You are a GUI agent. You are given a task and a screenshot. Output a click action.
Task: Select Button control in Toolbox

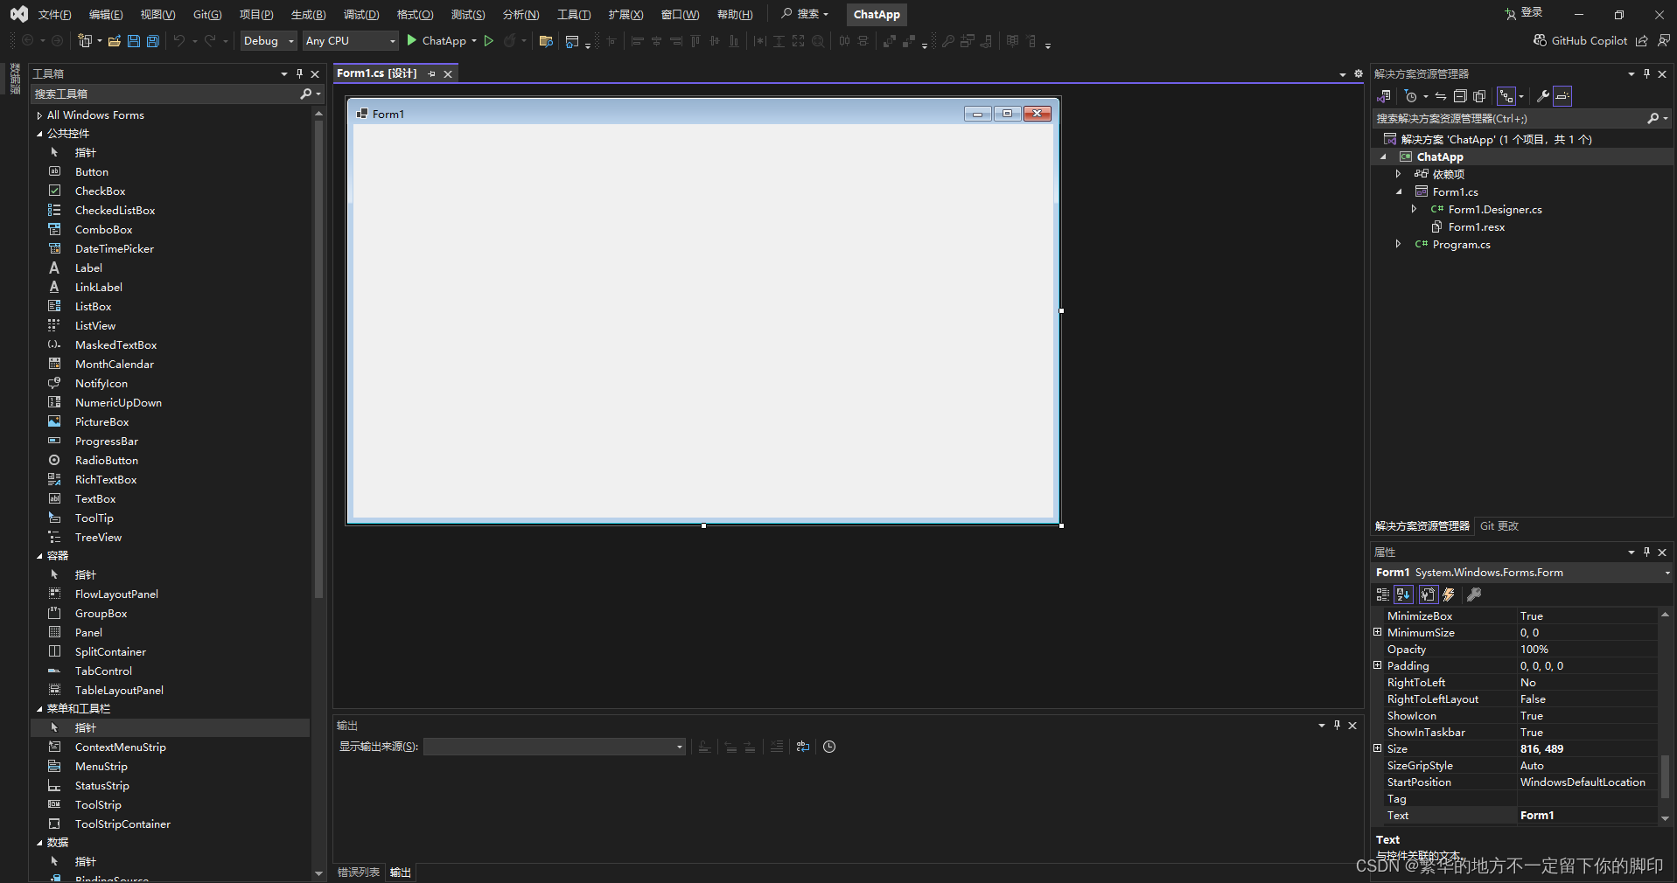click(x=92, y=172)
